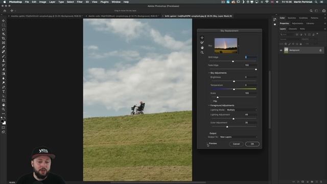This screenshot has height=184, width=327.
Task: Select the Pen tool
Action: tap(4, 87)
